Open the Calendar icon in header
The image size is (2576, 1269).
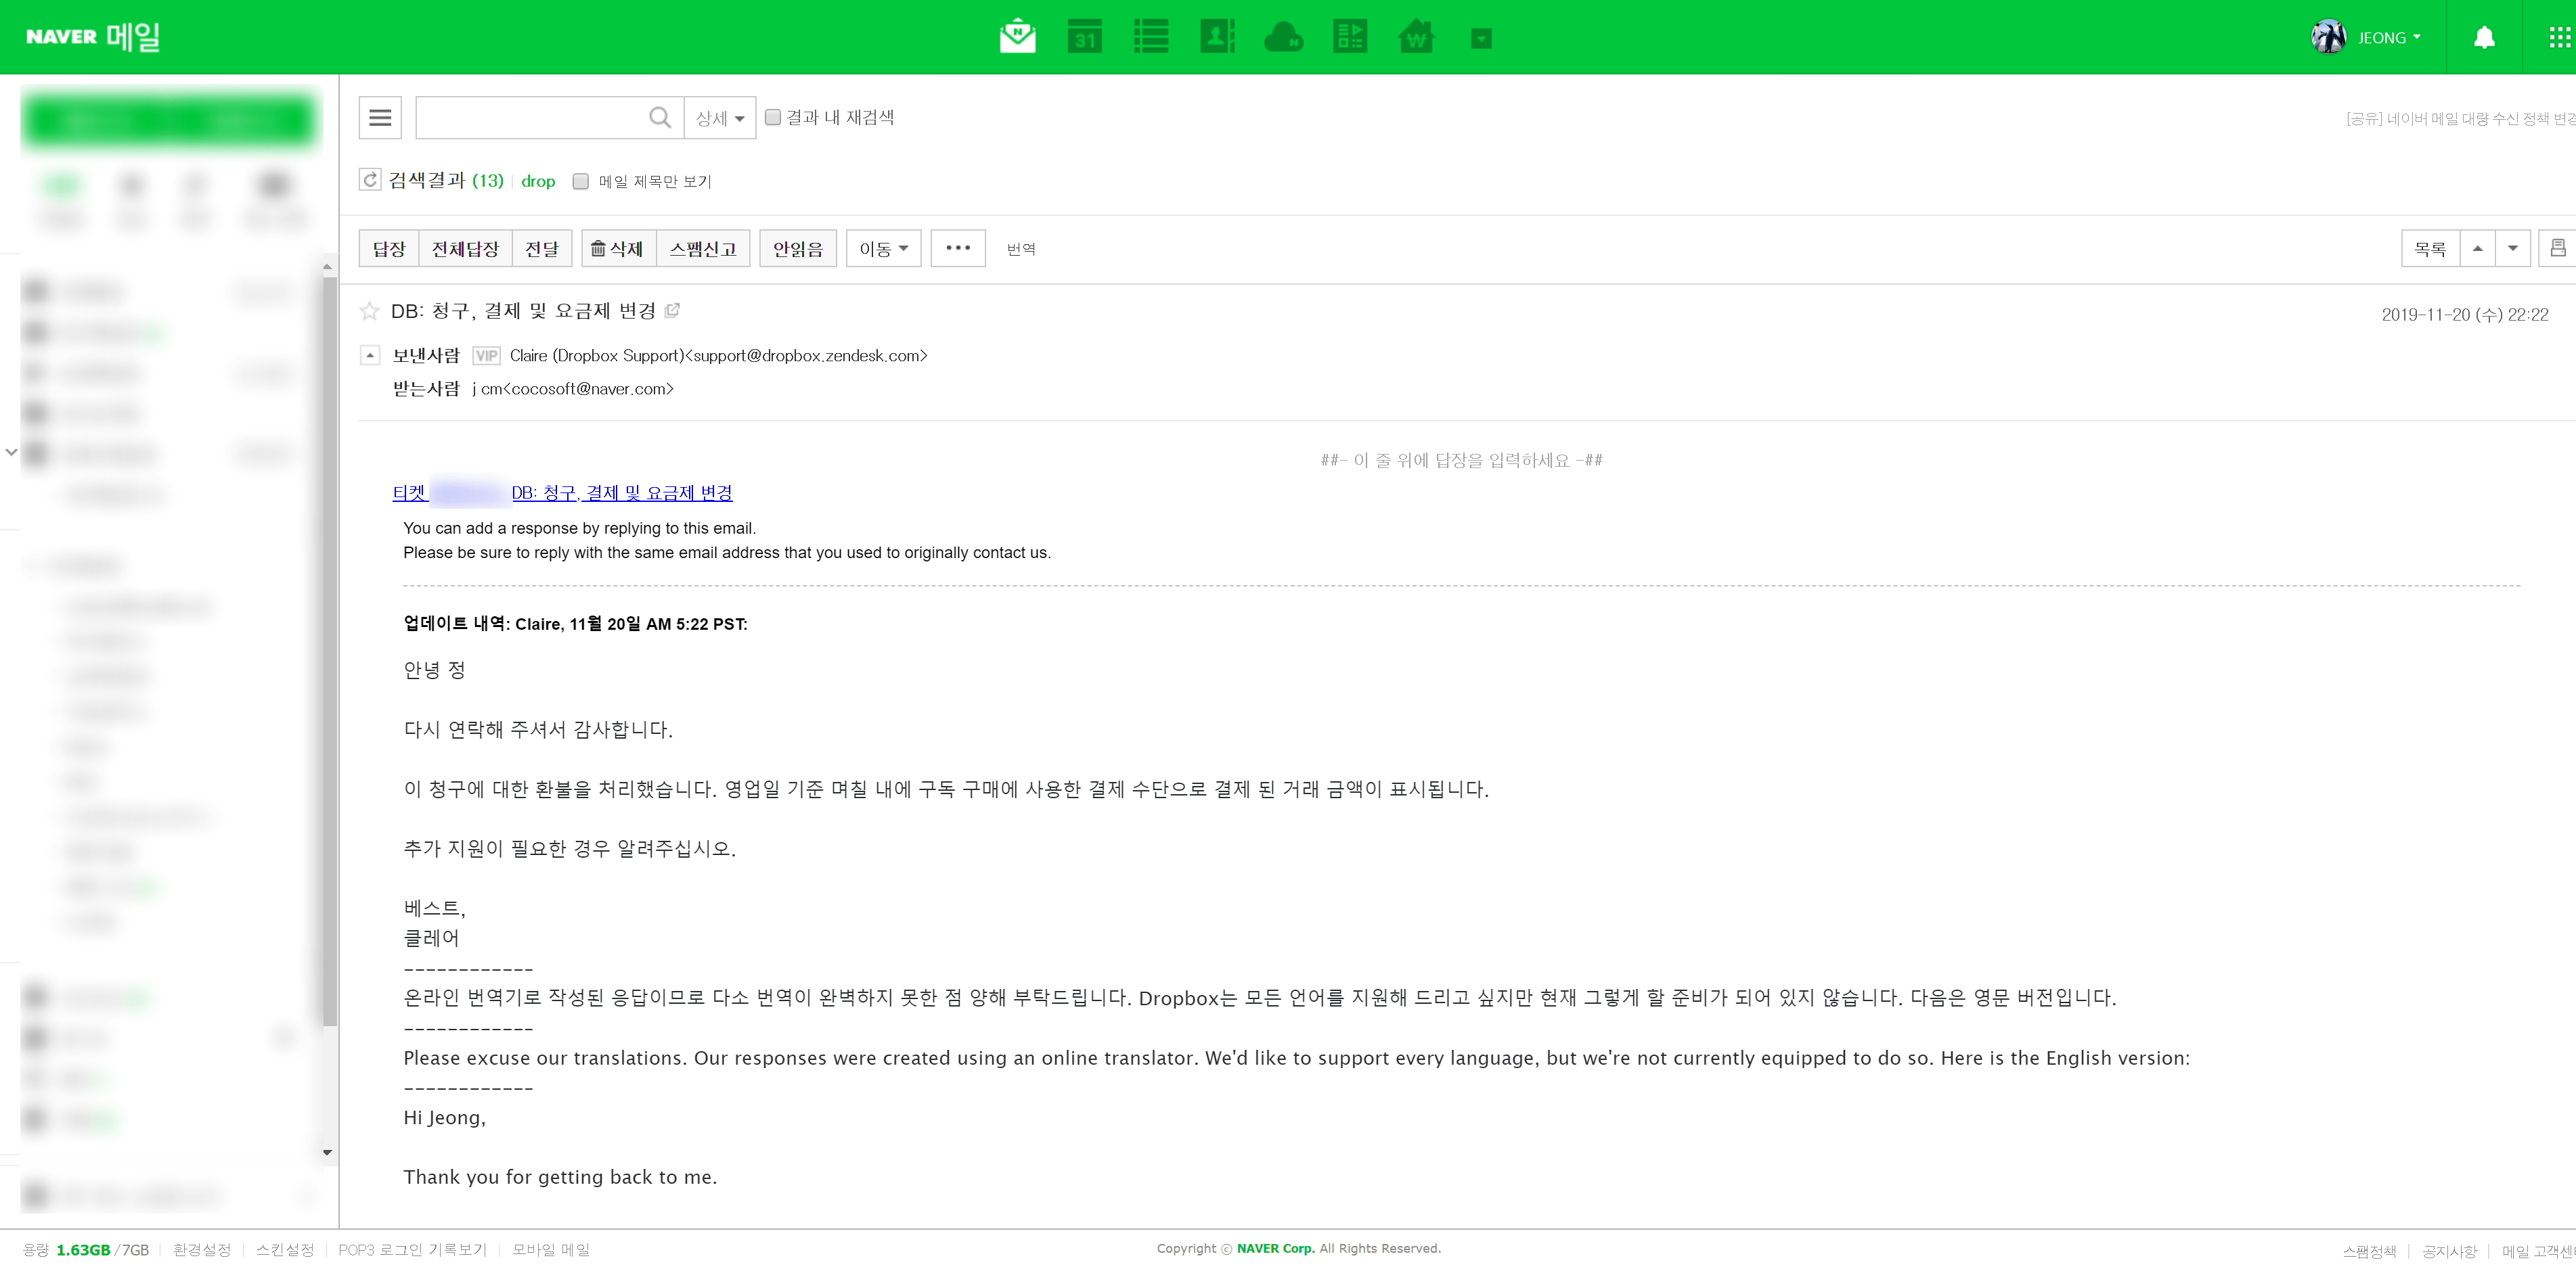pyautogui.click(x=1084, y=37)
